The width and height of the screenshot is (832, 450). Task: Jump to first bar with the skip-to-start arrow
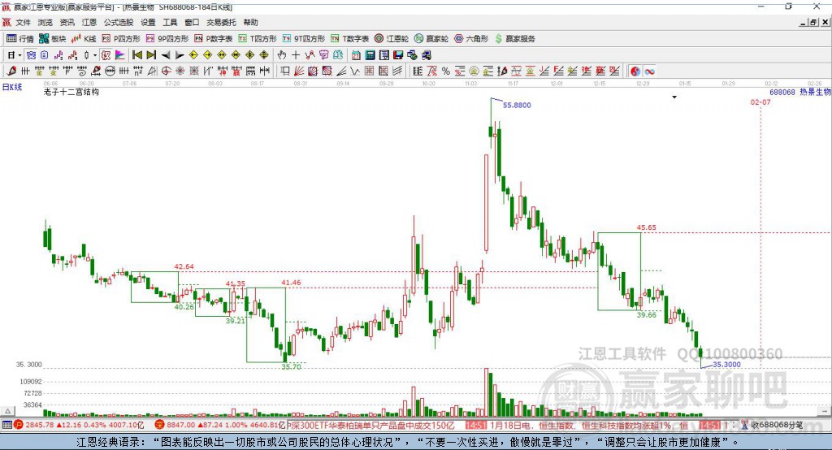coord(136,54)
